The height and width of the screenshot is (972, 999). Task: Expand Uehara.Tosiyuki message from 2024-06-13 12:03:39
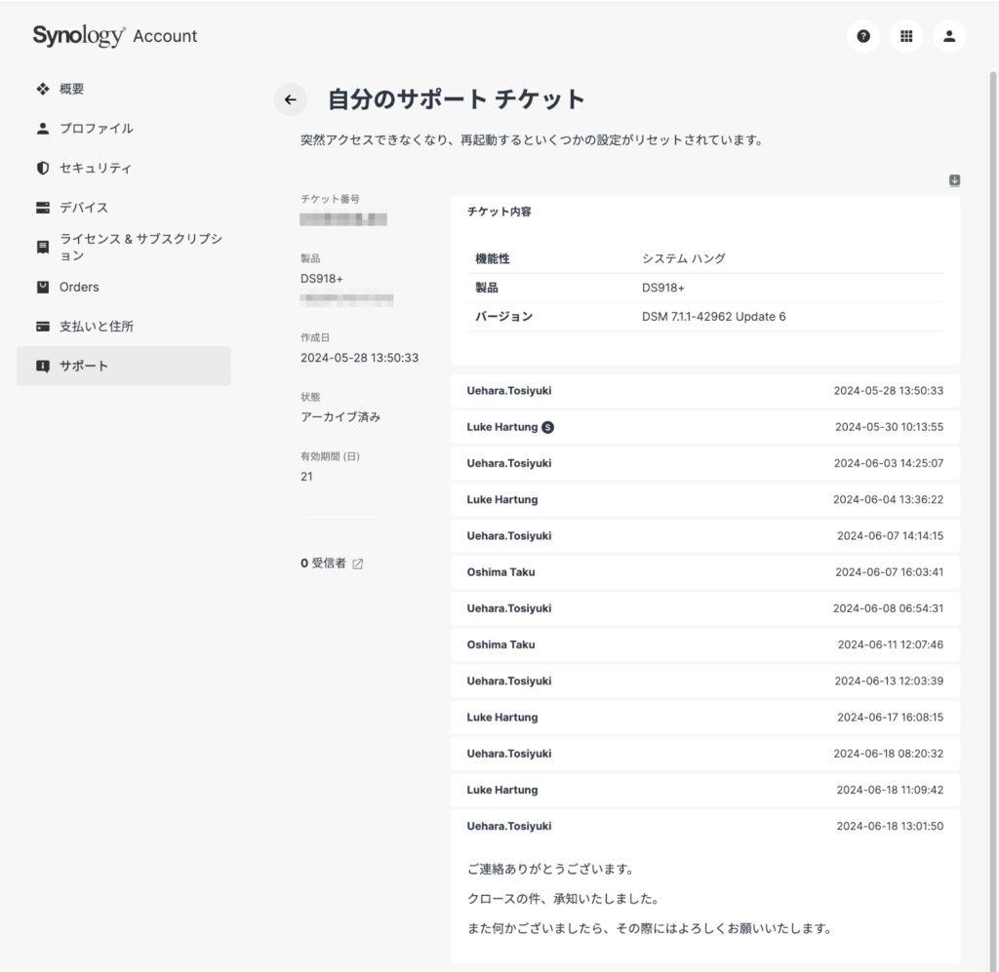(x=704, y=681)
